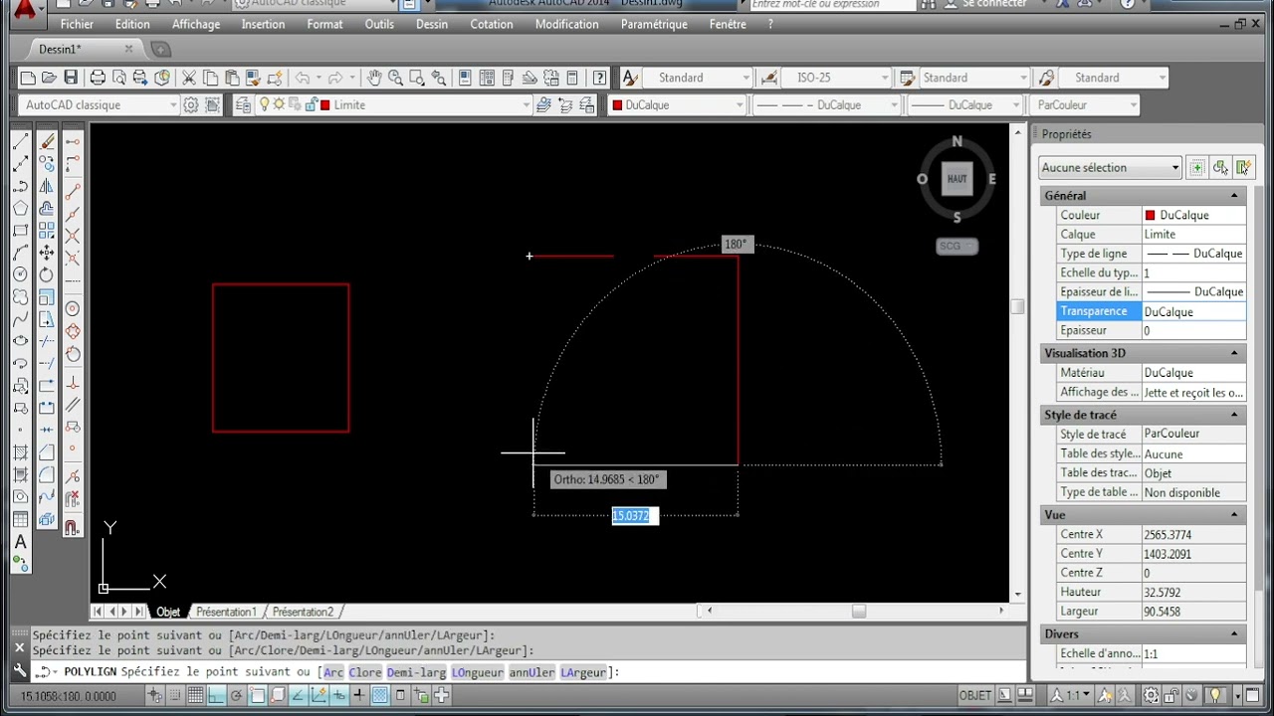Screen dimensions: 1274x716
Task: Click the OBJET status bar button
Action: click(974, 696)
